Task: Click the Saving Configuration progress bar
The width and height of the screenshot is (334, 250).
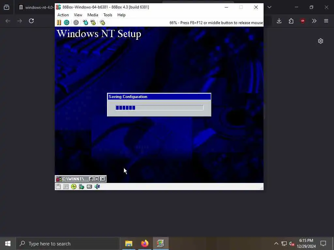Action: (159, 107)
